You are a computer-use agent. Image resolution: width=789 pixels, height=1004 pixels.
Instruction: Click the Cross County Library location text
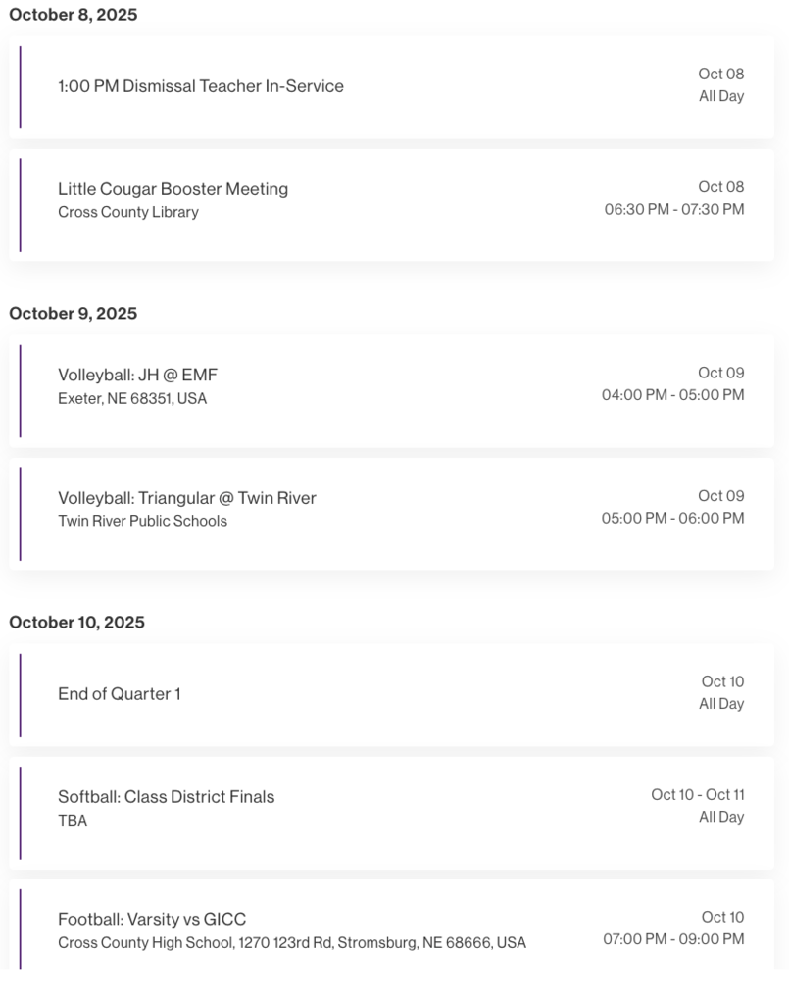[128, 212]
